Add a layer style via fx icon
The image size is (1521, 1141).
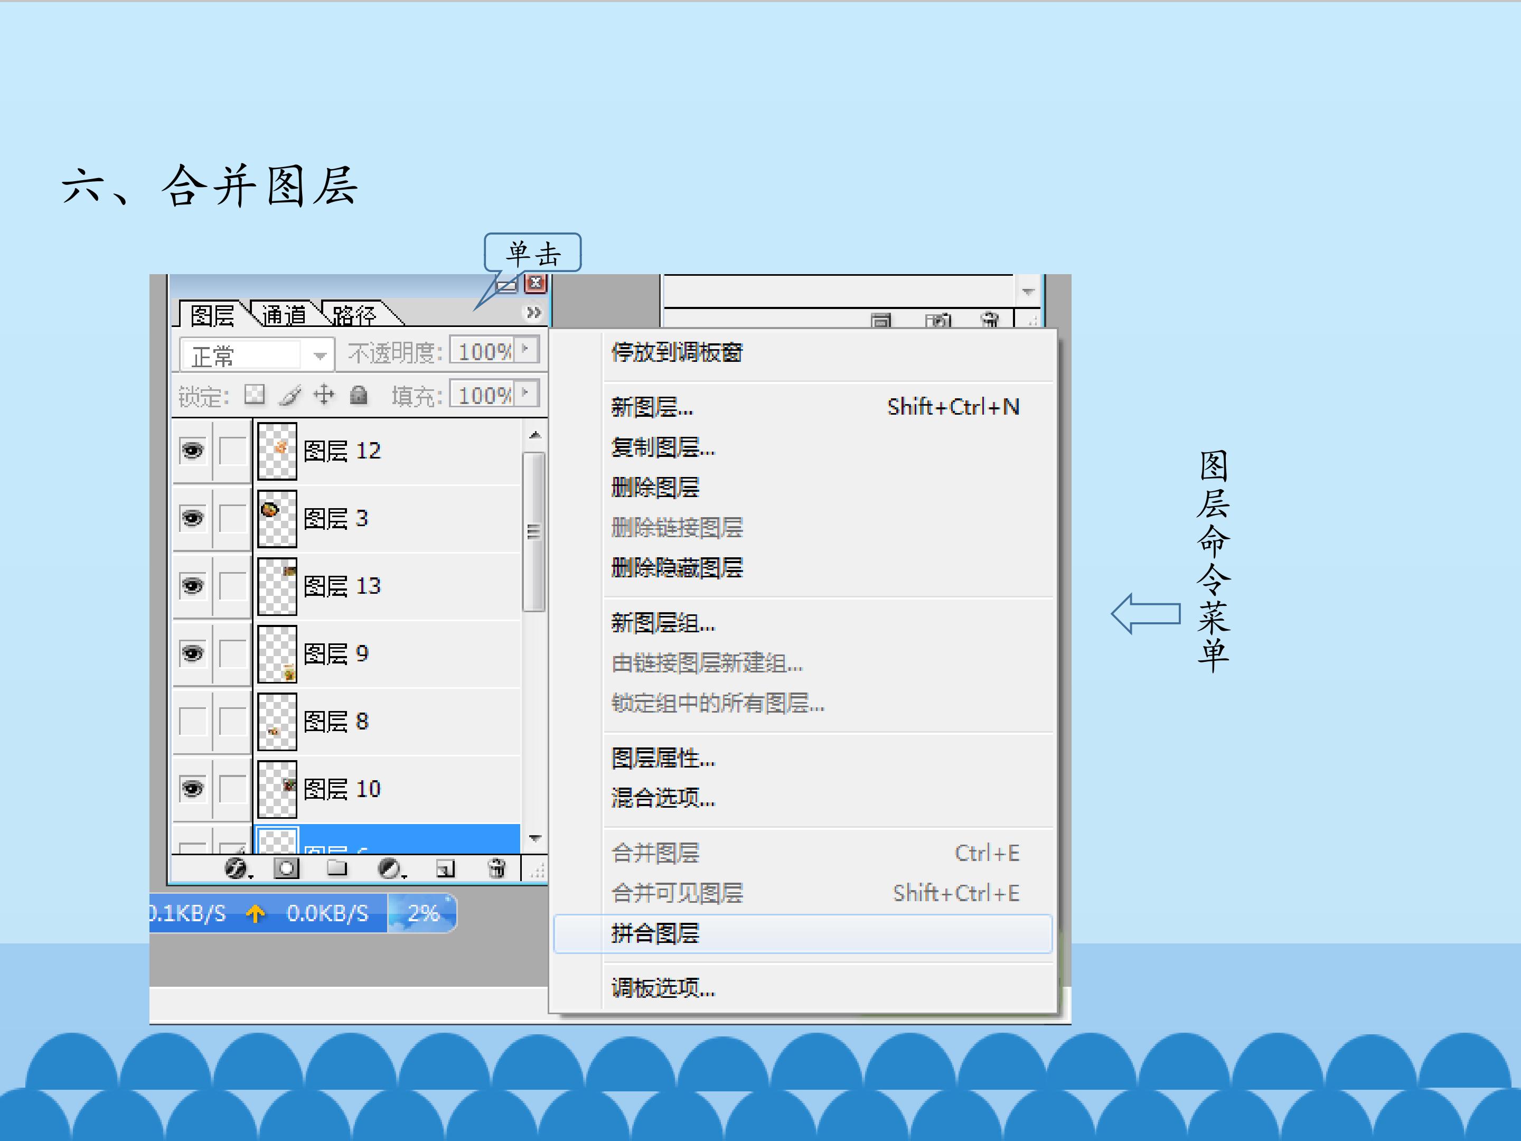(237, 868)
